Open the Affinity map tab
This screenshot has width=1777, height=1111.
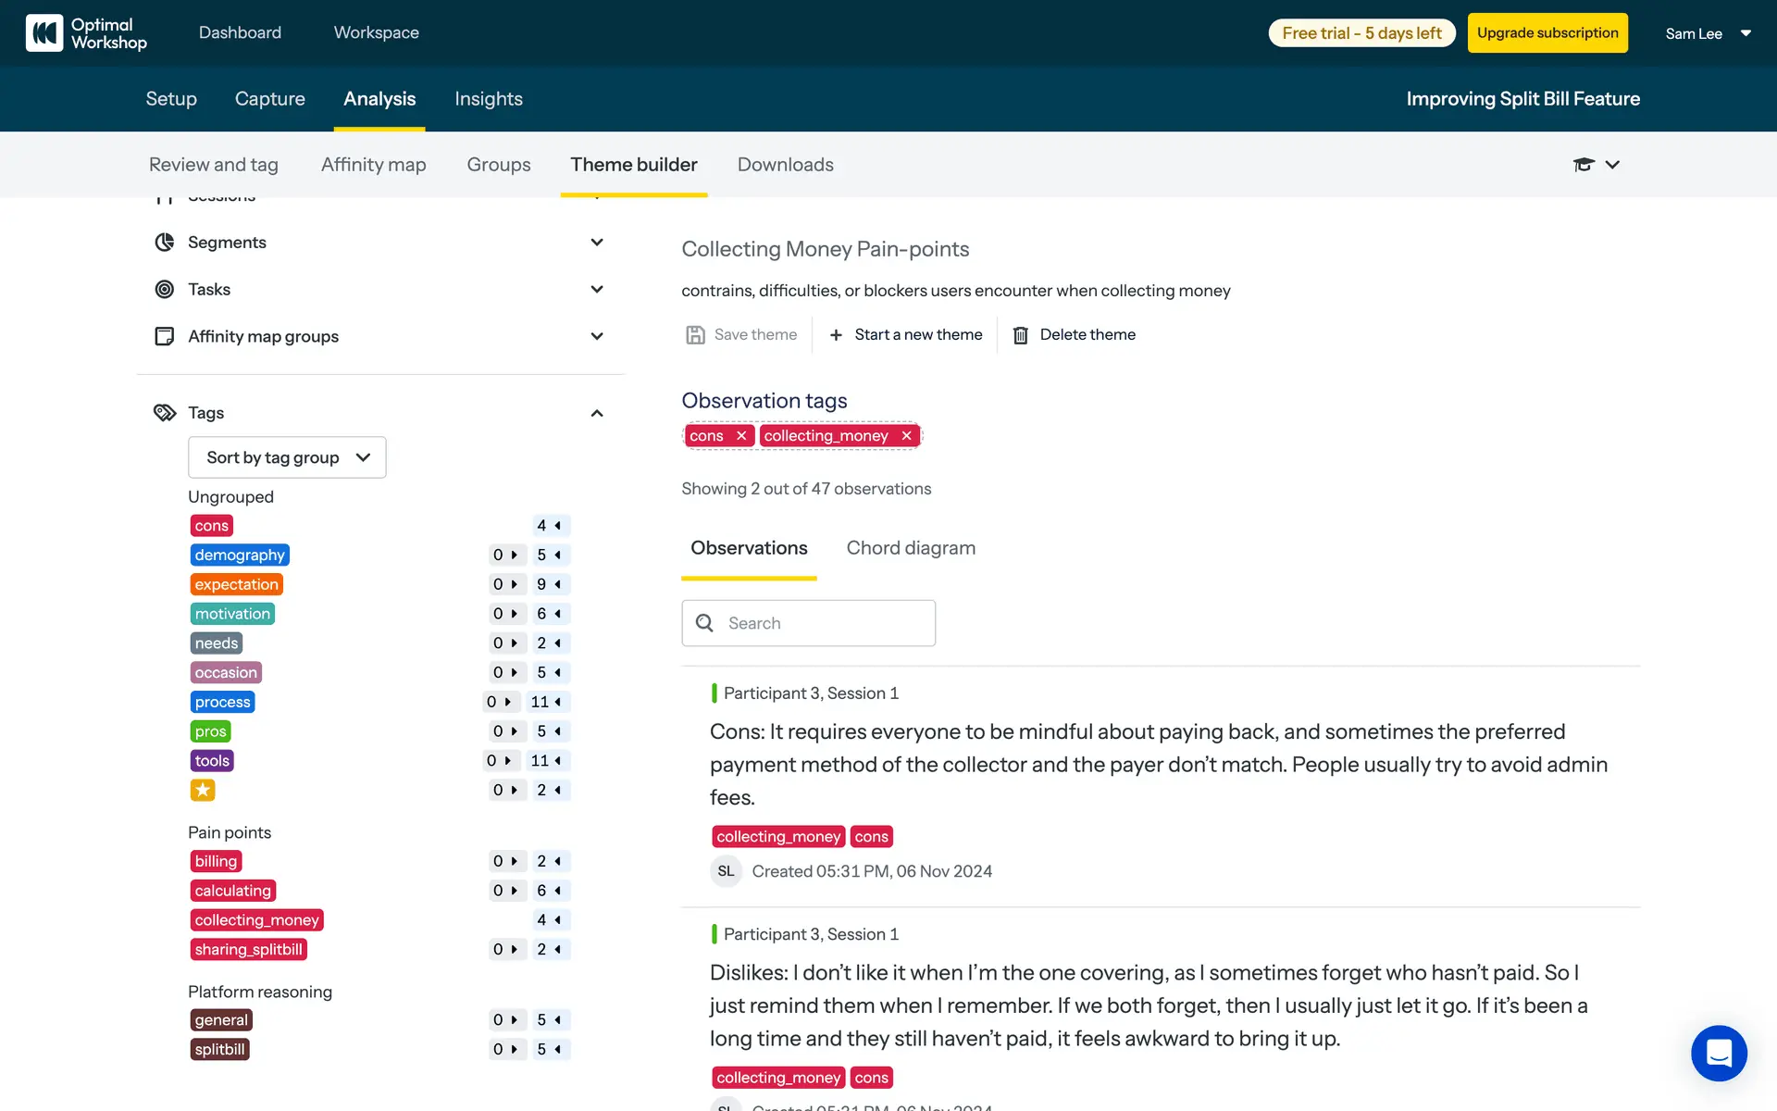[x=373, y=165]
